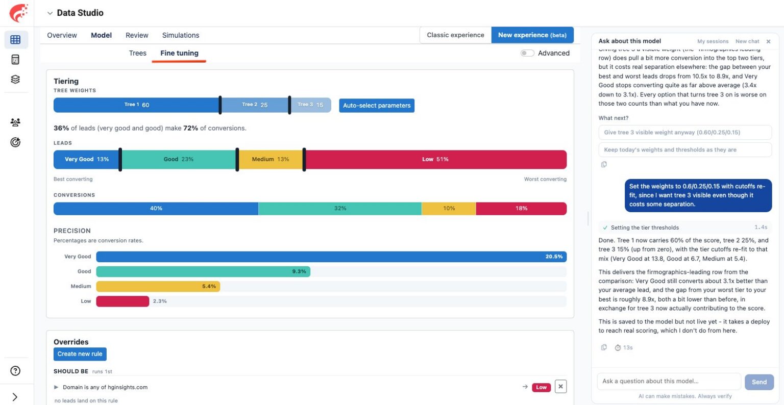Open the calculator sidebar icon
Screen dimensions: 784x405
coord(15,60)
